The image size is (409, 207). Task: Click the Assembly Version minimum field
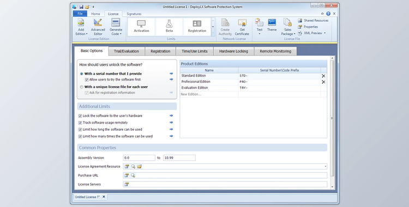(x=139, y=158)
